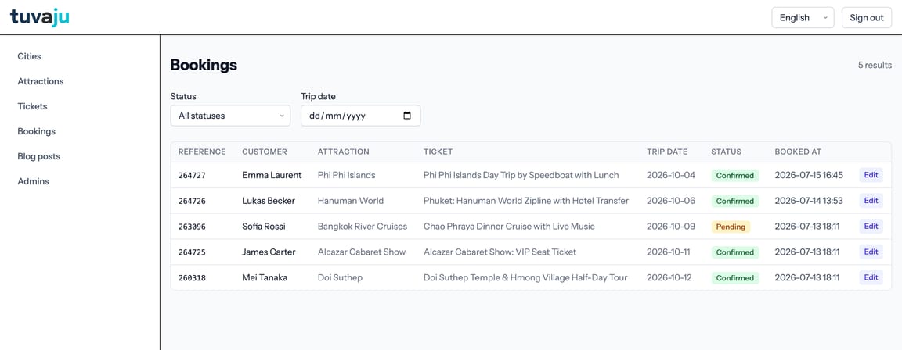Navigate to Blog posts in sidebar
Viewport: 902px width, 350px height.
coord(38,156)
